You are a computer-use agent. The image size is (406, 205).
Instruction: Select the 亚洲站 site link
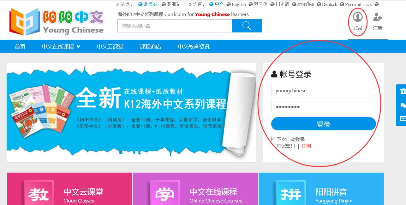pos(171,4)
